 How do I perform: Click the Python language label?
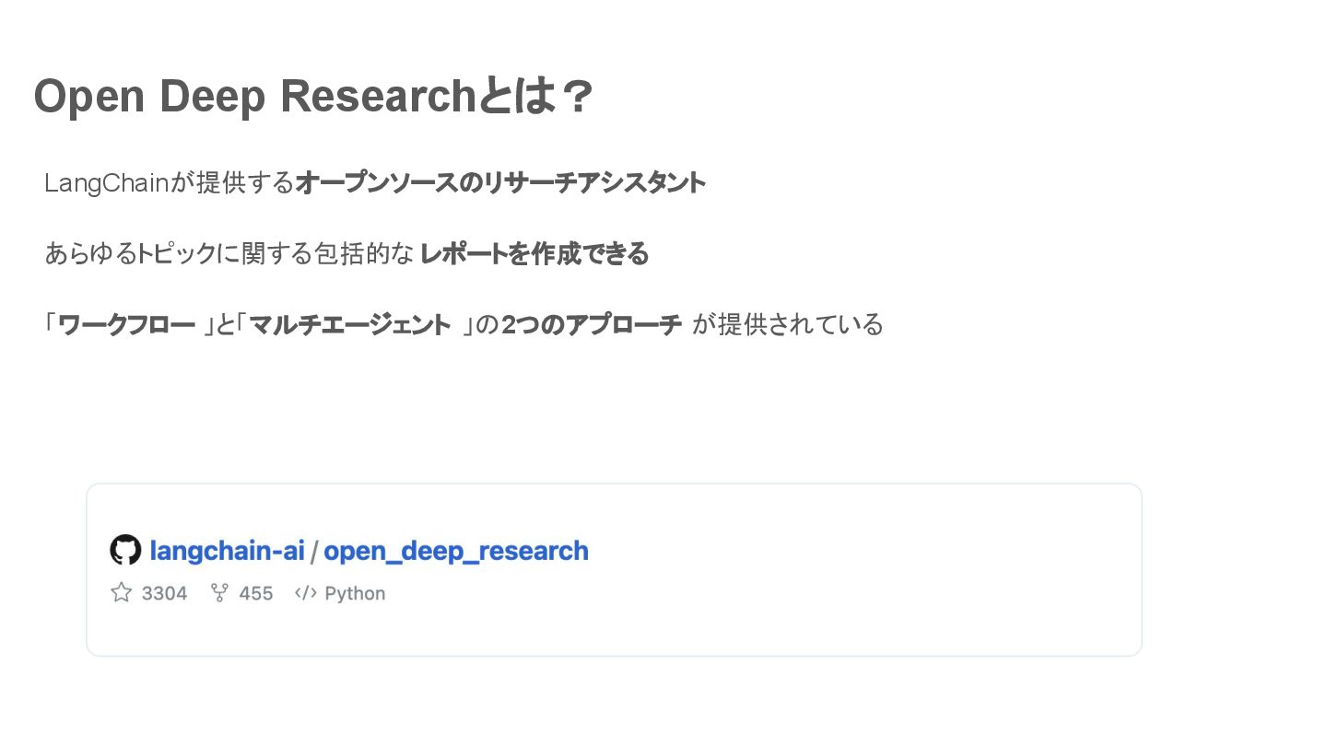point(355,593)
